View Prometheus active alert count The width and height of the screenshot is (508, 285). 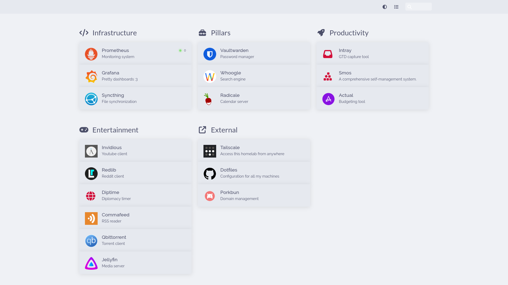click(183, 50)
